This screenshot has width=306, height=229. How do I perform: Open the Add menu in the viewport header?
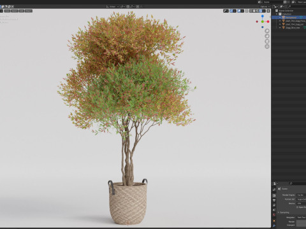pyautogui.click(x=22, y=11)
